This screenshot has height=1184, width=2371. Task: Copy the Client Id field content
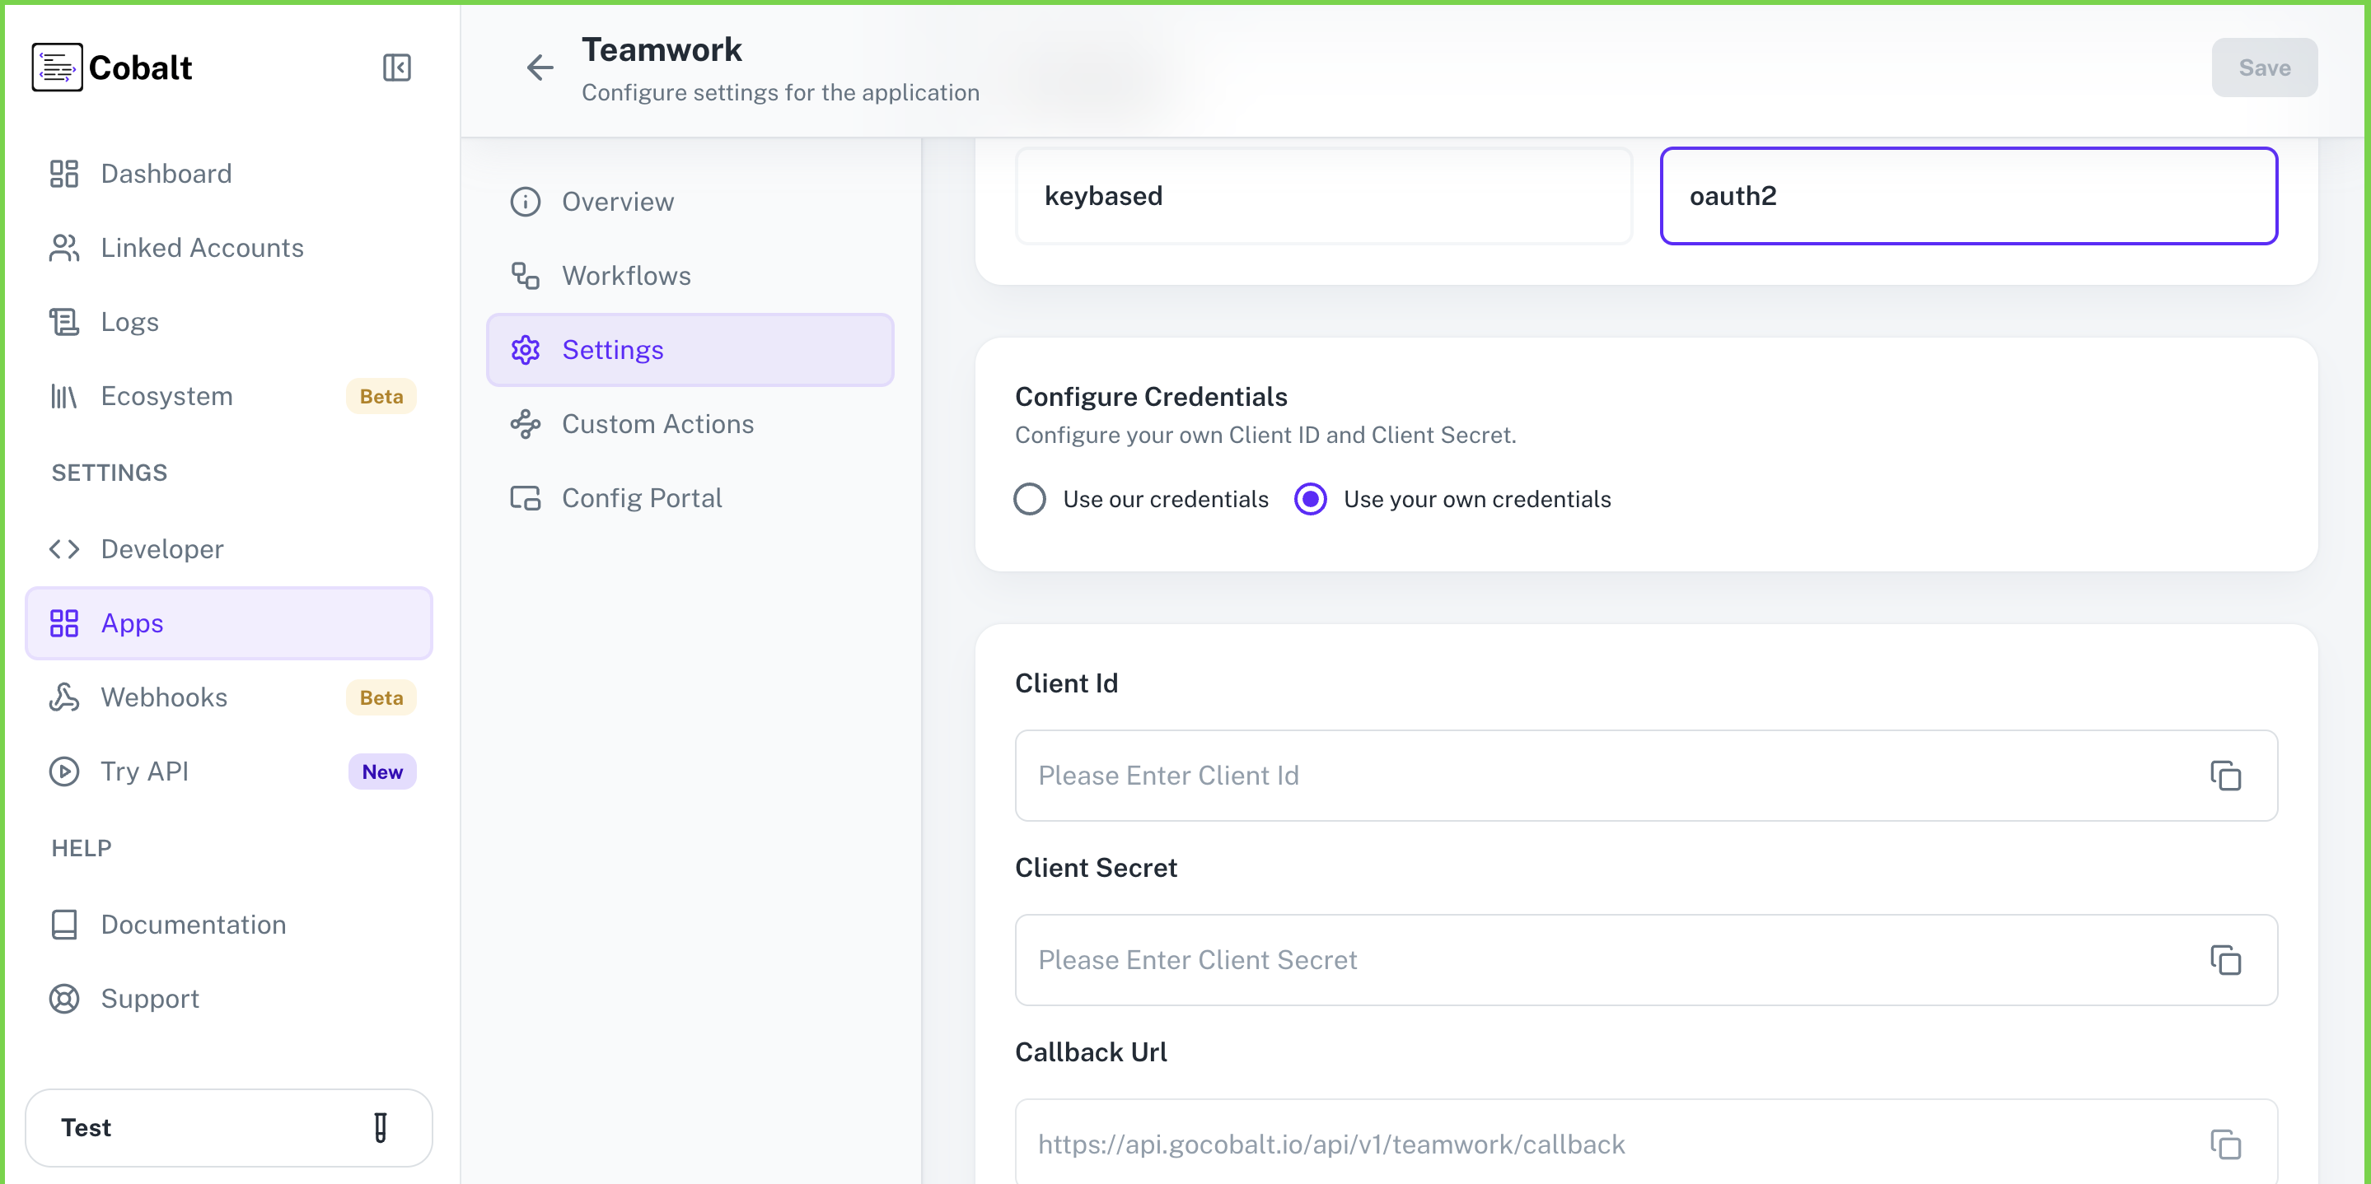click(x=2227, y=776)
